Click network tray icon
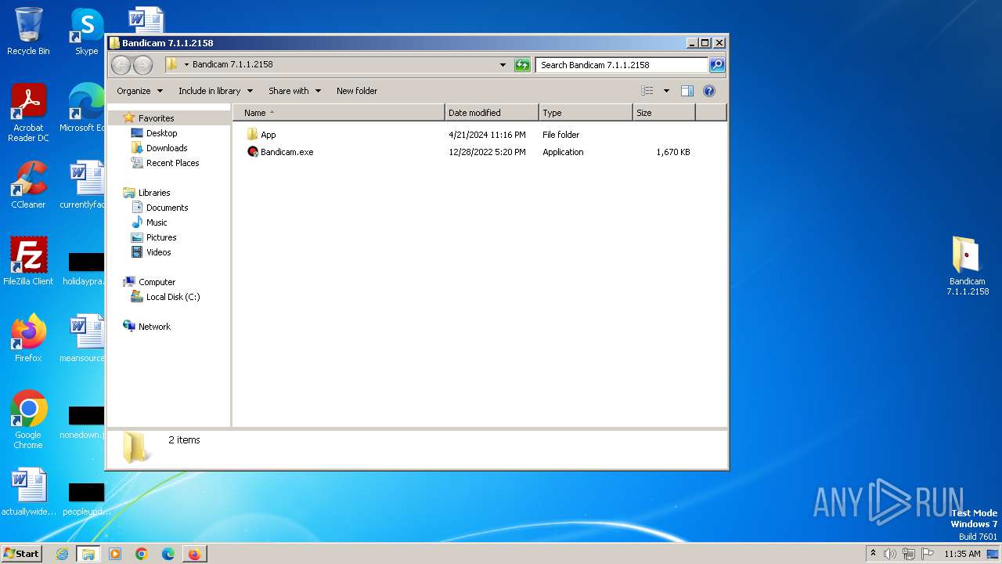Screen dimensions: 1002x564 [909, 554]
